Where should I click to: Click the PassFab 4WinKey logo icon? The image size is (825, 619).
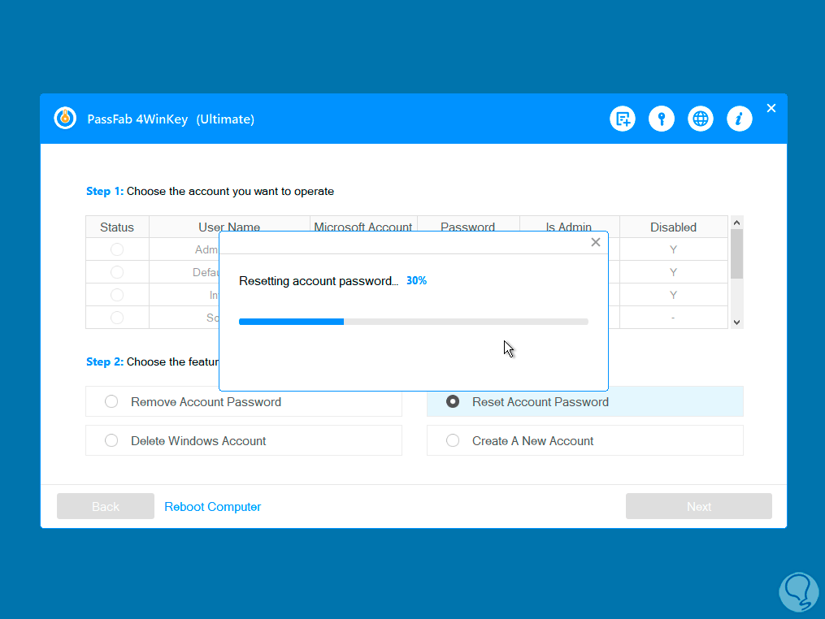coord(65,119)
